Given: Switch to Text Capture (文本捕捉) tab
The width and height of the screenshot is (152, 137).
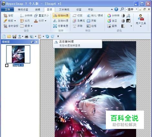Looking at the screenshot, I should 64,9.
